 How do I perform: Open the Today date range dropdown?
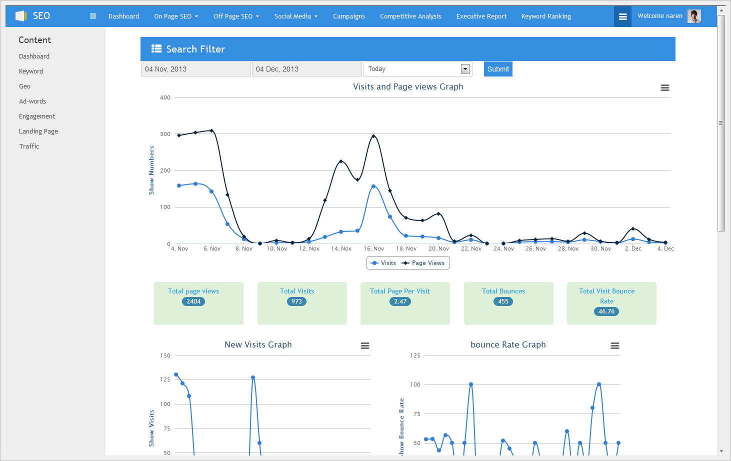coord(418,69)
